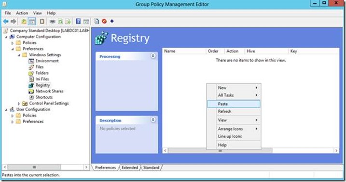Open the blue question mark Help toolbar icon
Viewport: 346px width, 182px height.
tap(78, 21)
